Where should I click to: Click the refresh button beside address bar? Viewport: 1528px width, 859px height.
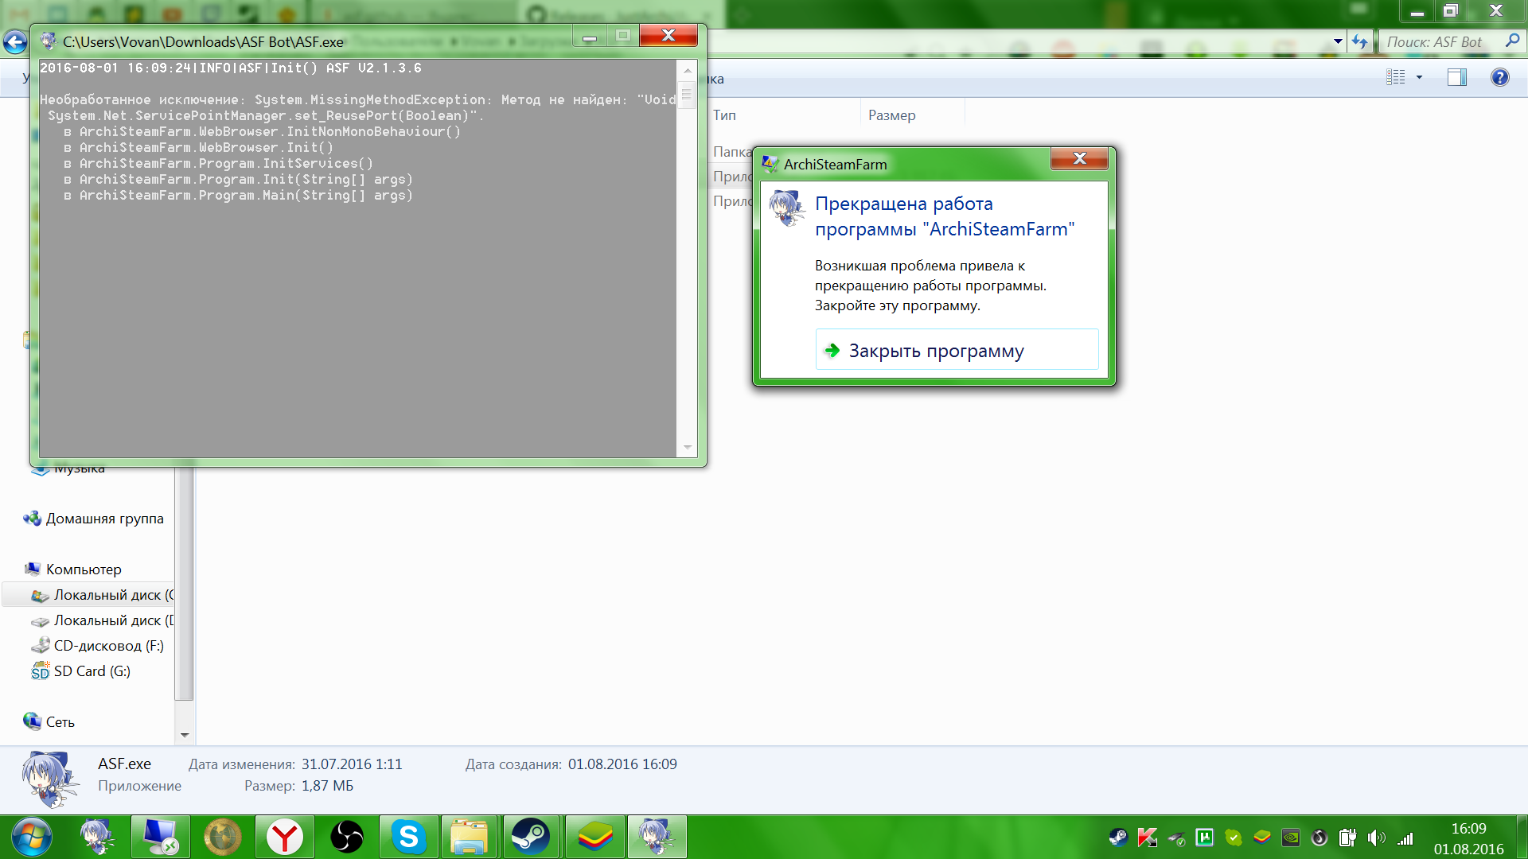1360,41
